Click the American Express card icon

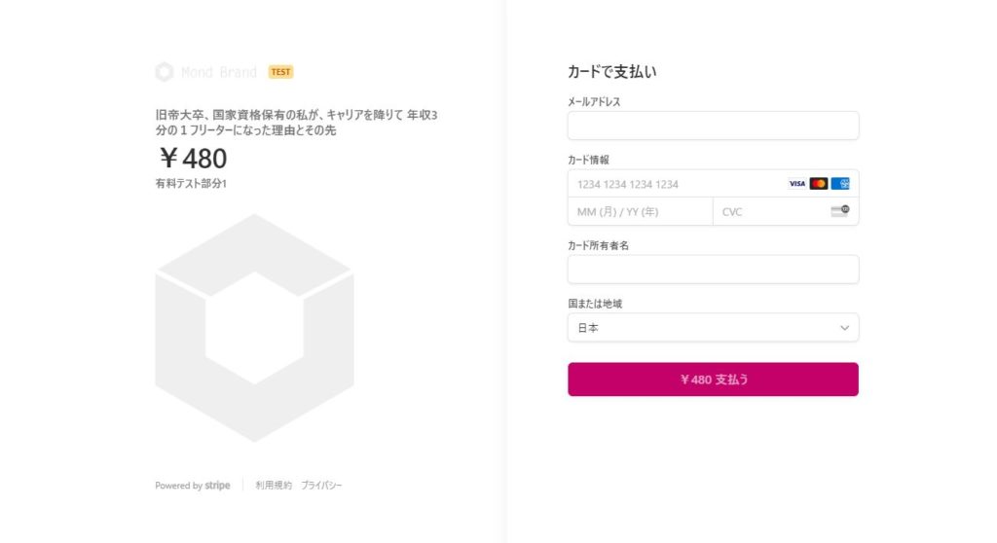840,184
